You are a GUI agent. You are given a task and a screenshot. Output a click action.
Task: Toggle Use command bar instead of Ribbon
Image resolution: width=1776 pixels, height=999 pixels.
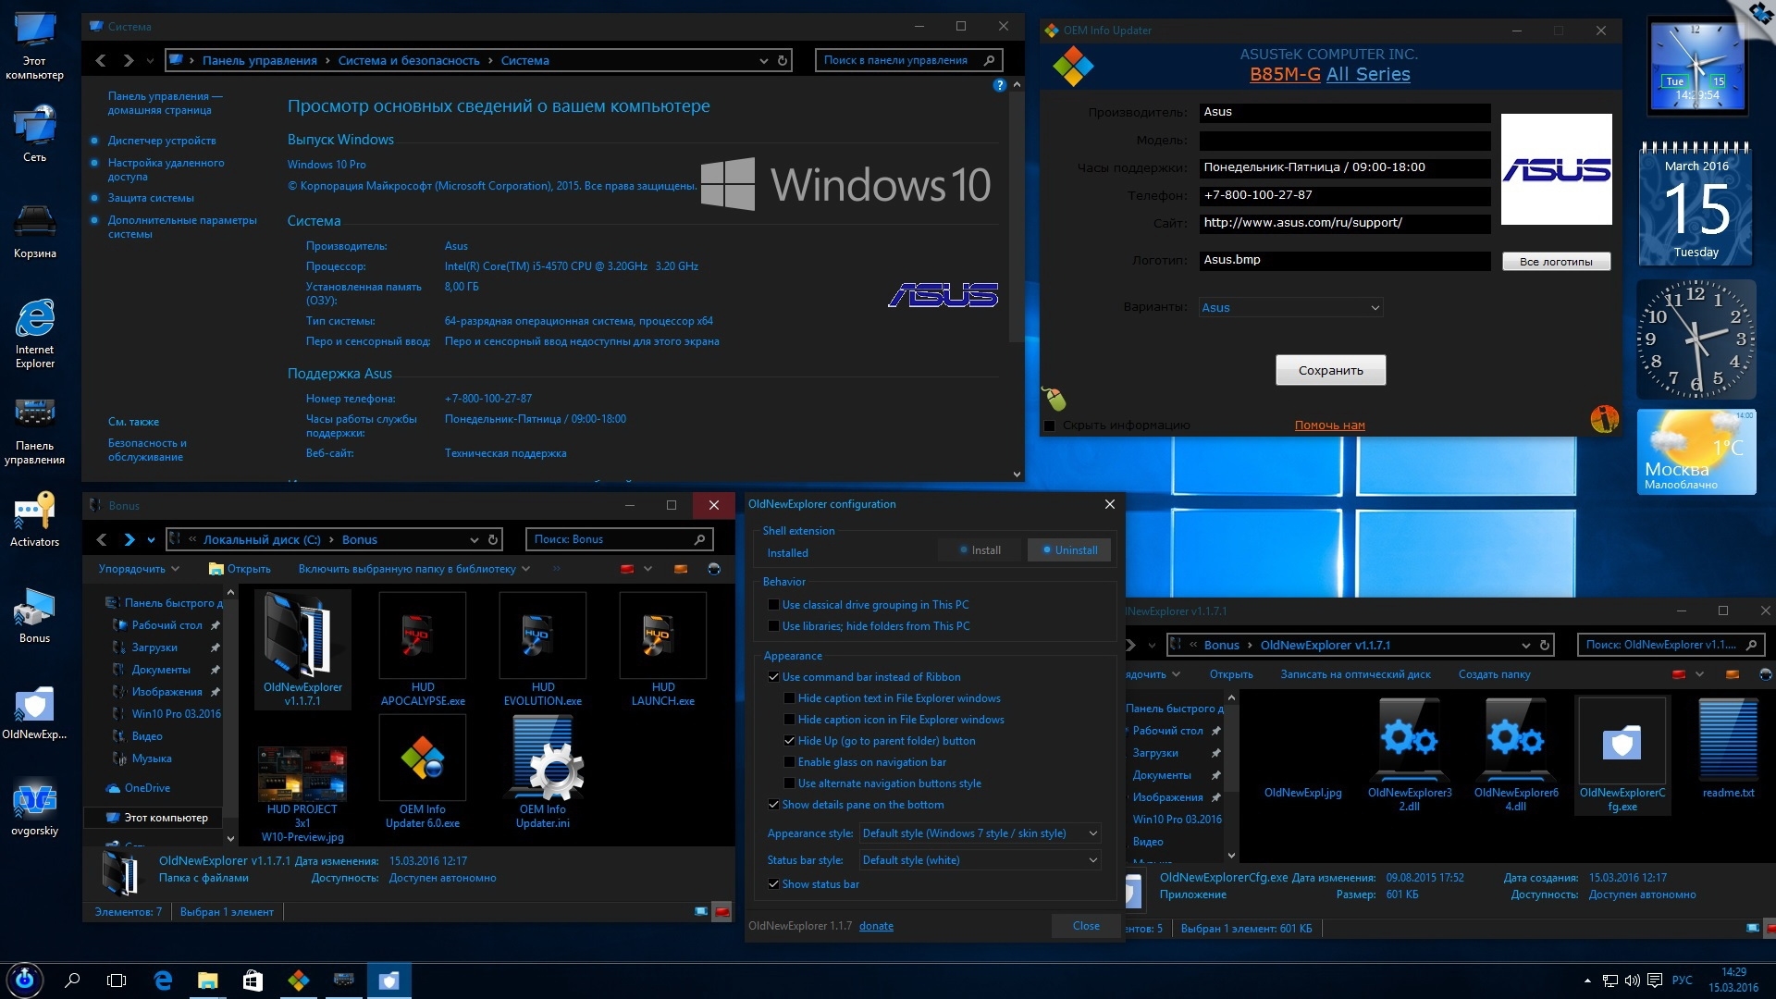(x=774, y=677)
